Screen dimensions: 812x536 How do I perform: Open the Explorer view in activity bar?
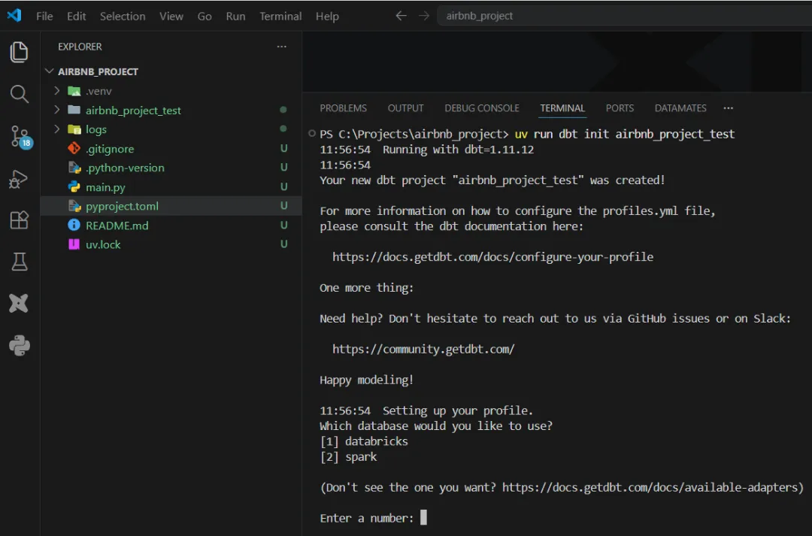(x=19, y=52)
